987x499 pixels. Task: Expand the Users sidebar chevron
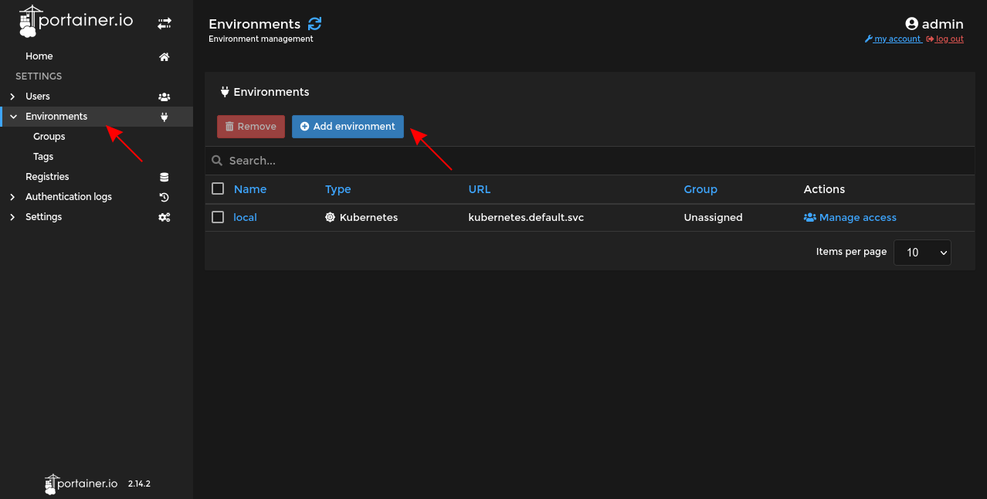tap(12, 97)
